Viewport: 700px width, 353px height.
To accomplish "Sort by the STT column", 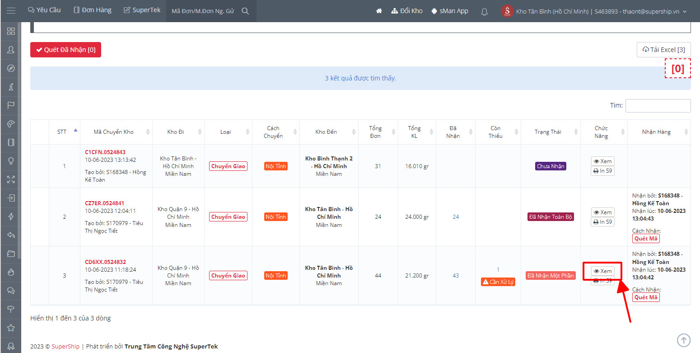I will 65,132.
